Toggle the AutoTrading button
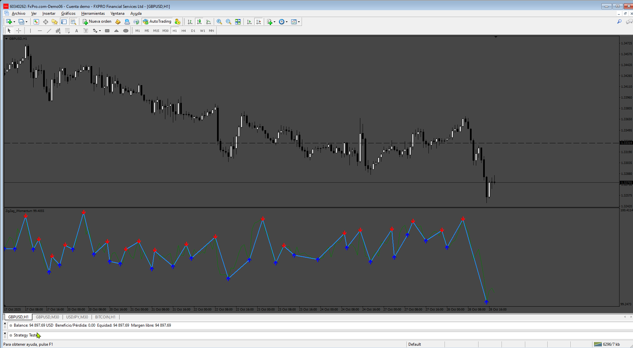The width and height of the screenshot is (633, 348). (x=157, y=22)
